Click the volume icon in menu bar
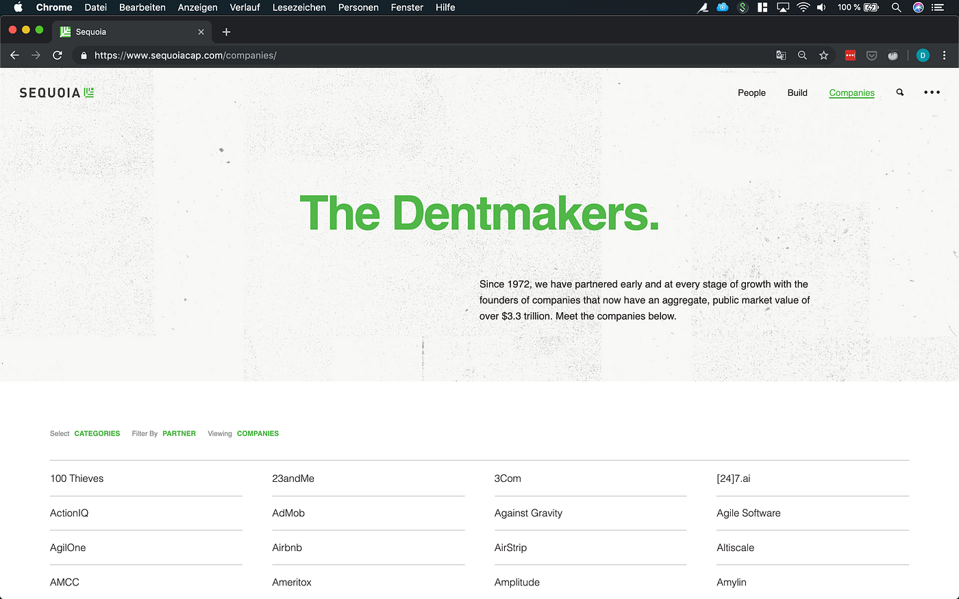The image size is (959, 599). point(821,8)
